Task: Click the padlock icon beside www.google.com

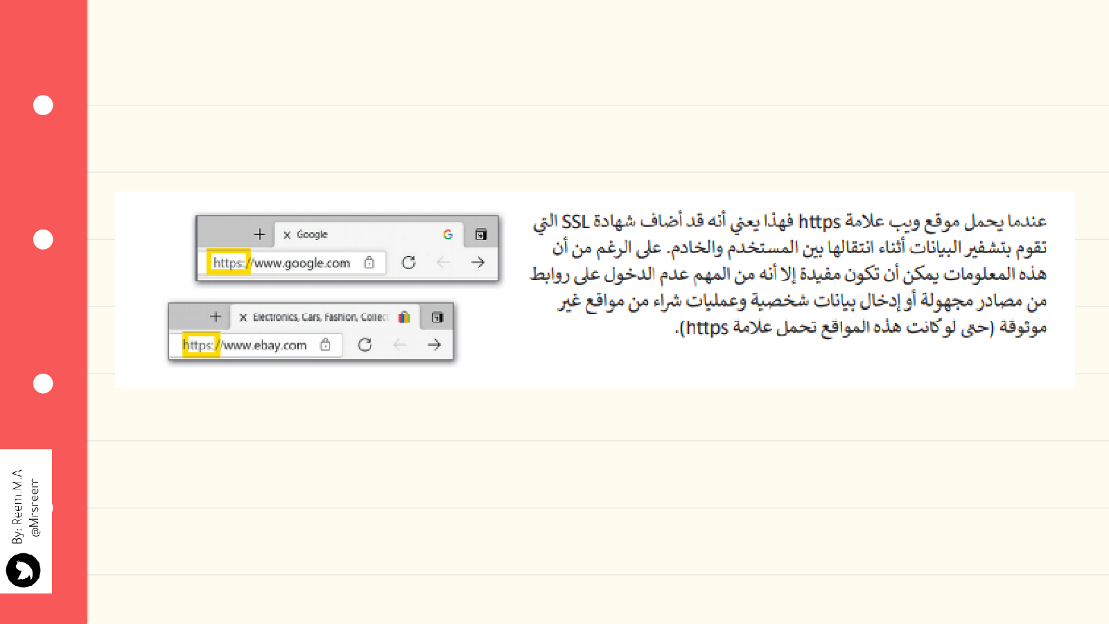Action: coord(369,263)
